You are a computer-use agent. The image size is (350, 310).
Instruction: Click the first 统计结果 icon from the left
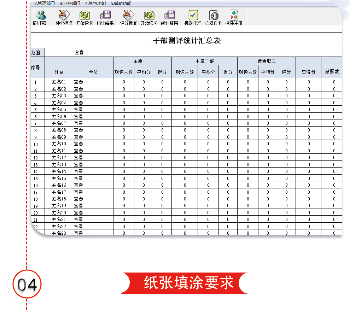105,16
